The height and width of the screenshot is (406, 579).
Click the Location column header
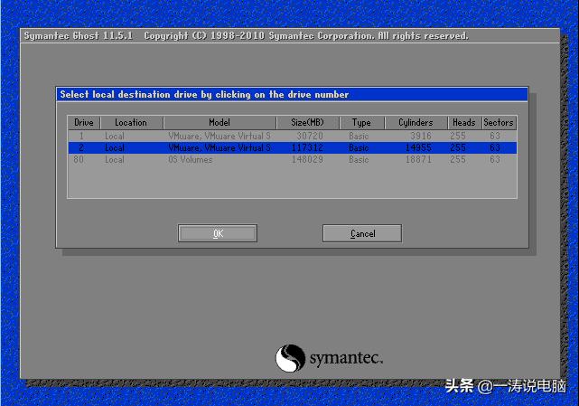tap(131, 122)
